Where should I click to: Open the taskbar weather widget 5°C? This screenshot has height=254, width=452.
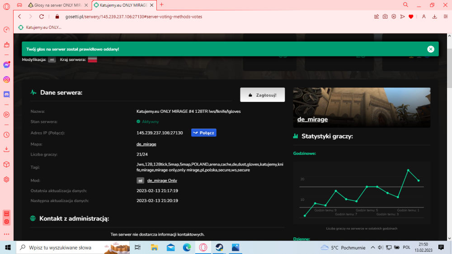tap(343, 247)
